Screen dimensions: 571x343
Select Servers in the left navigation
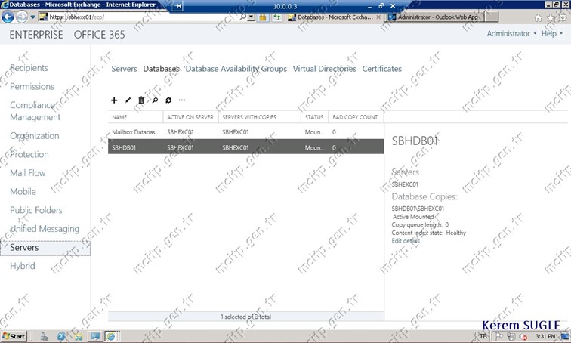(x=45, y=248)
